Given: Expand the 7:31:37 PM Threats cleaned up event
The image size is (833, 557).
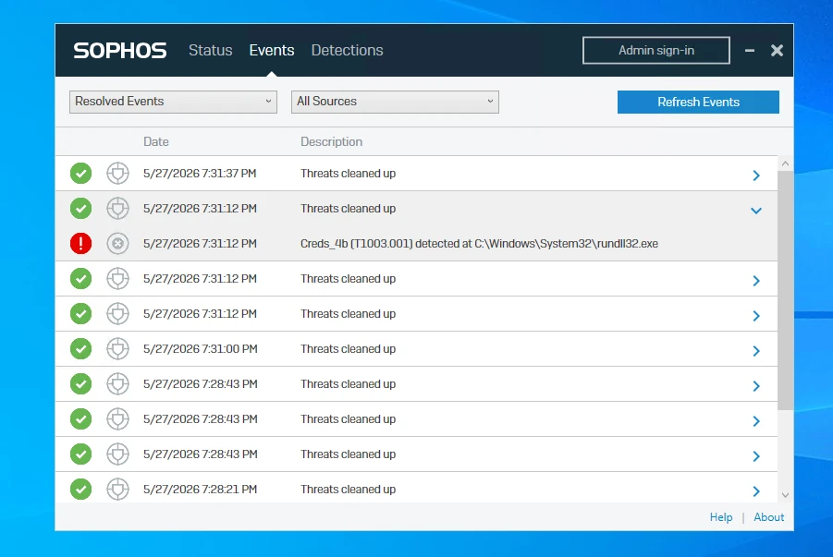Looking at the screenshot, I should pos(756,175).
